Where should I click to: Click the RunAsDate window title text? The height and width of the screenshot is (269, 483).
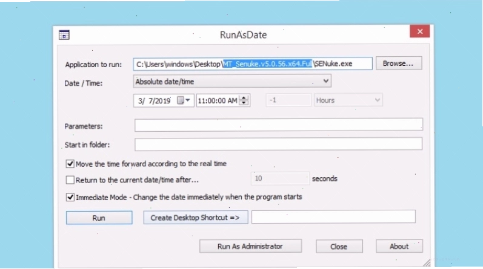[244, 34]
